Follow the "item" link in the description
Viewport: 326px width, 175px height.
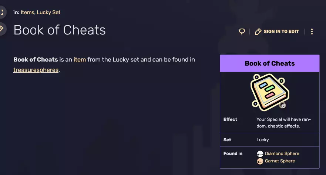click(80, 59)
